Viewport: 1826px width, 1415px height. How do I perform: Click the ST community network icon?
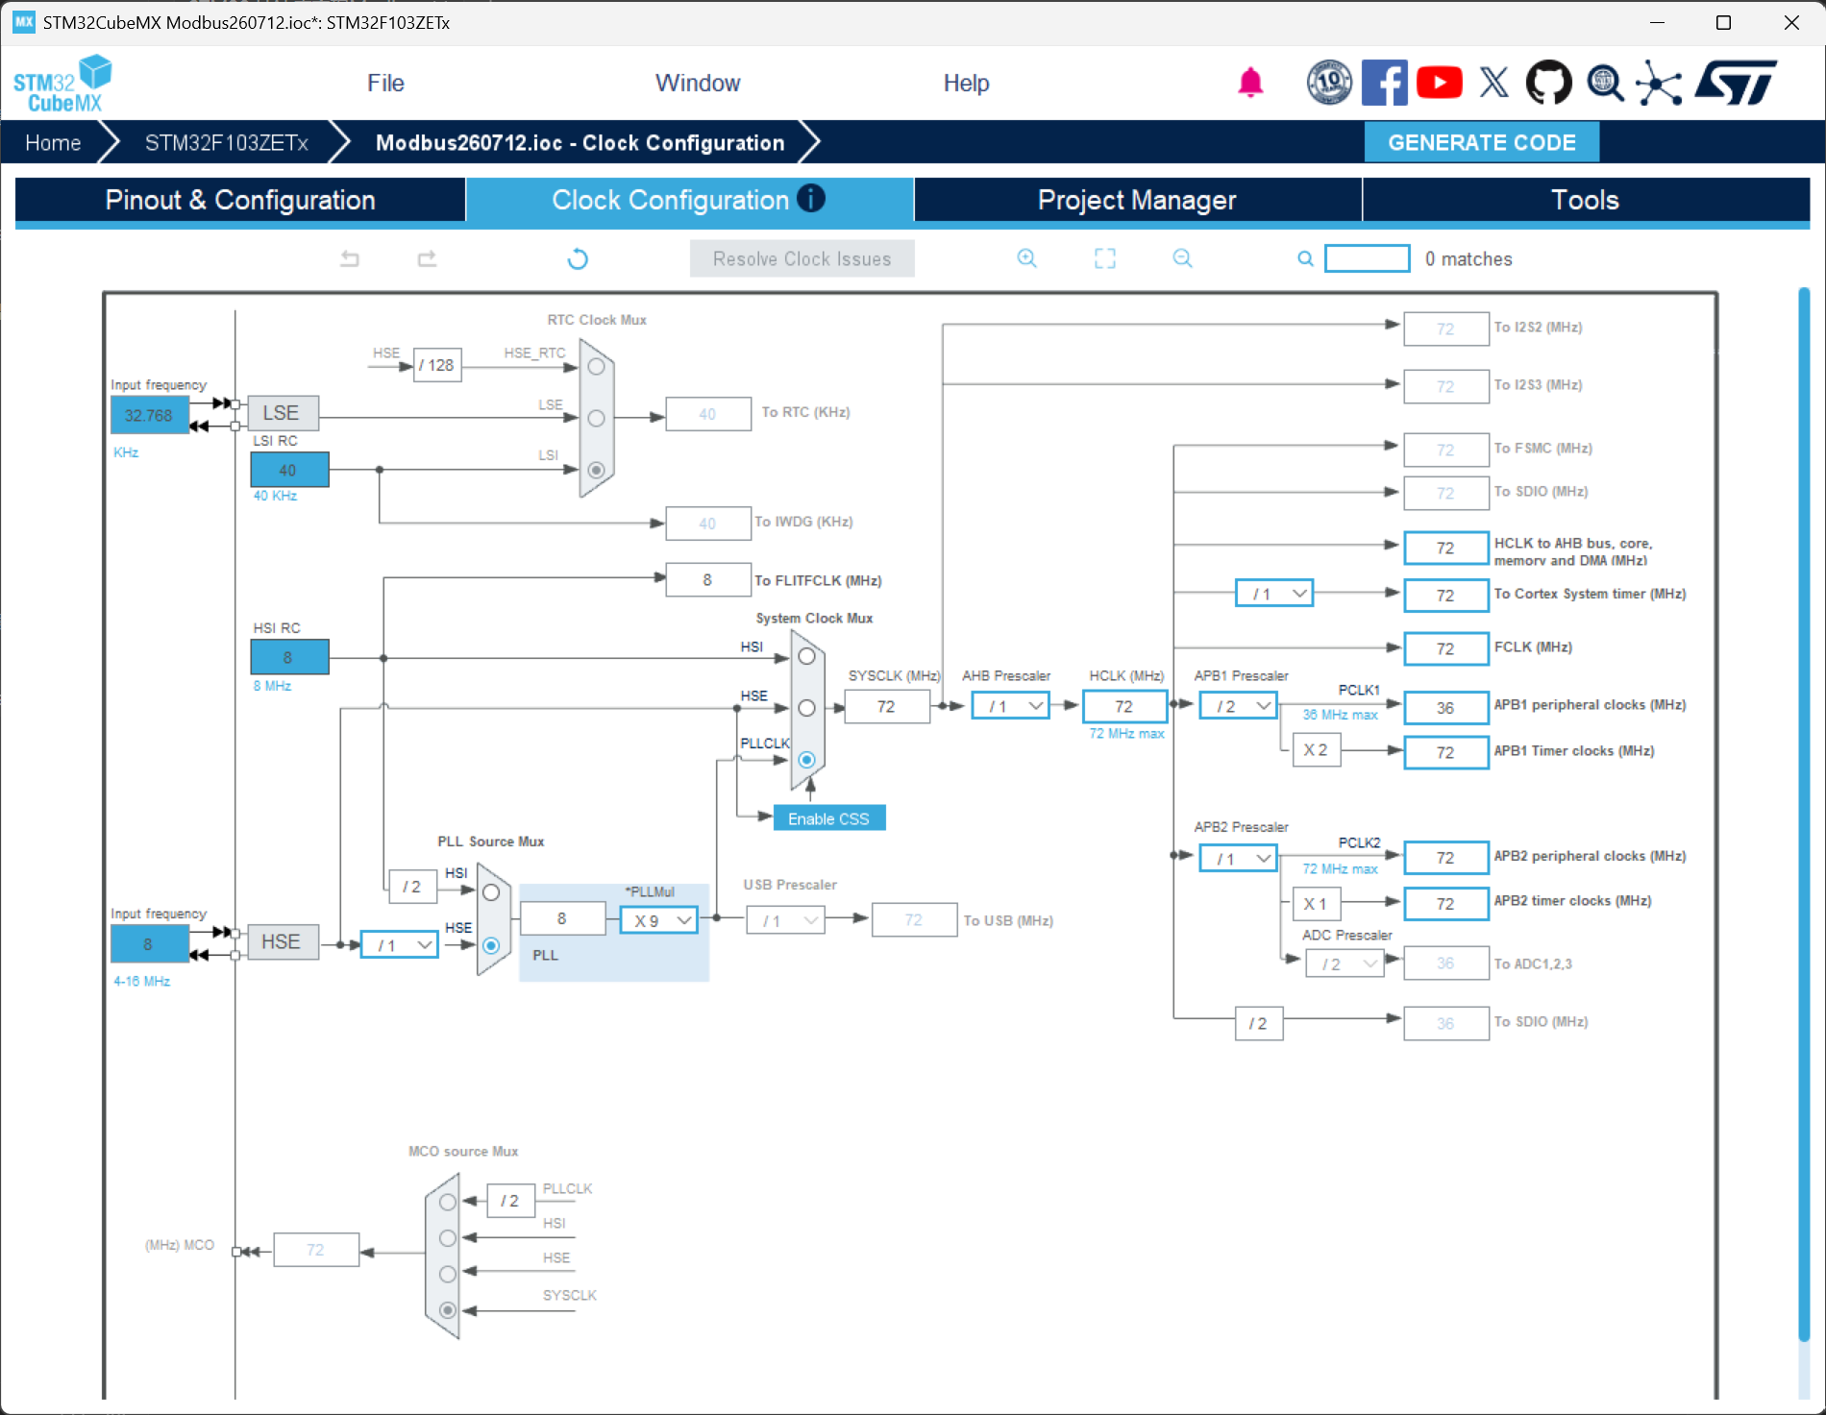(x=1660, y=83)
